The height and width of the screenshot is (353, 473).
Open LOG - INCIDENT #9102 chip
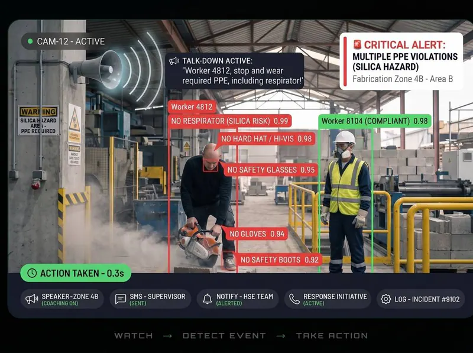point(420,299)
